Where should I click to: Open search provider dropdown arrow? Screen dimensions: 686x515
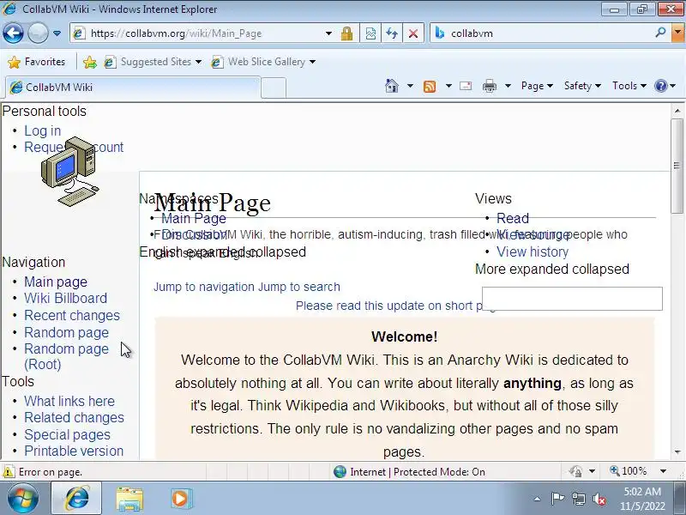point(678,33)
